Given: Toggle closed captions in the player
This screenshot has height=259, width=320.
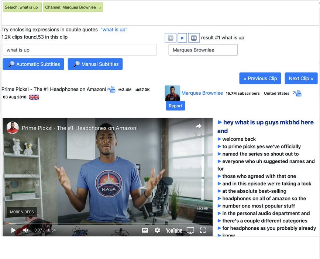Looking at the screenshot, I should pyautogui.click(x=145, y=231).
